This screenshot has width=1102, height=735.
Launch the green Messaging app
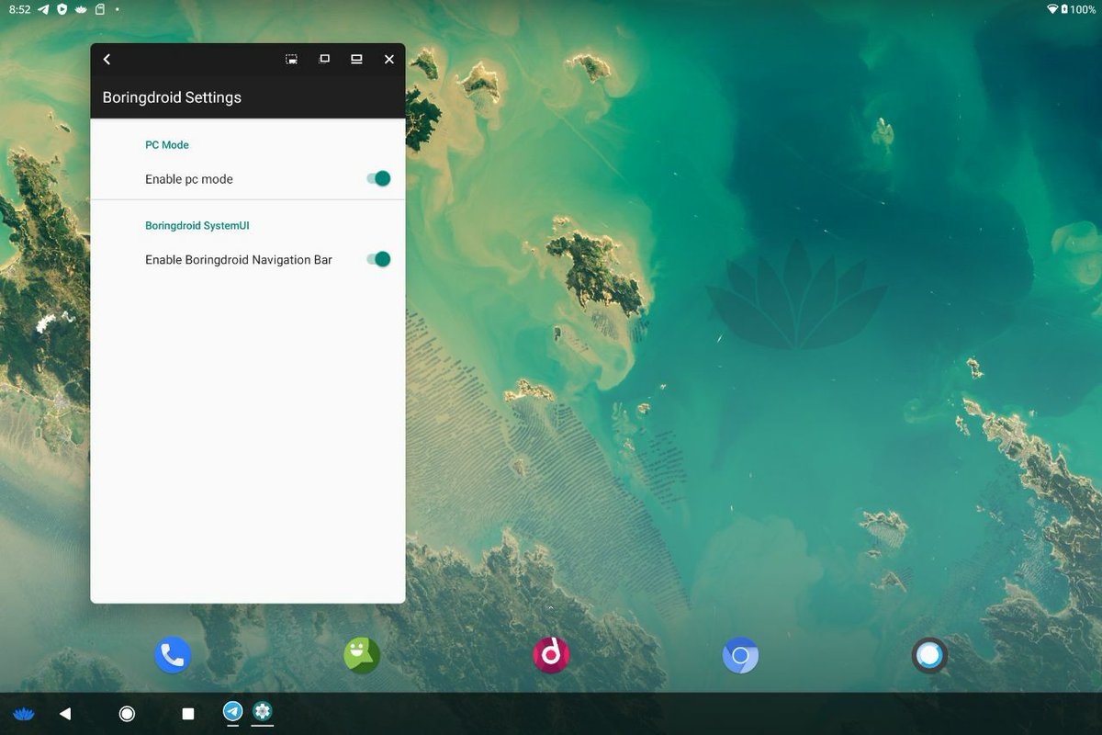[x=362, y=655]
